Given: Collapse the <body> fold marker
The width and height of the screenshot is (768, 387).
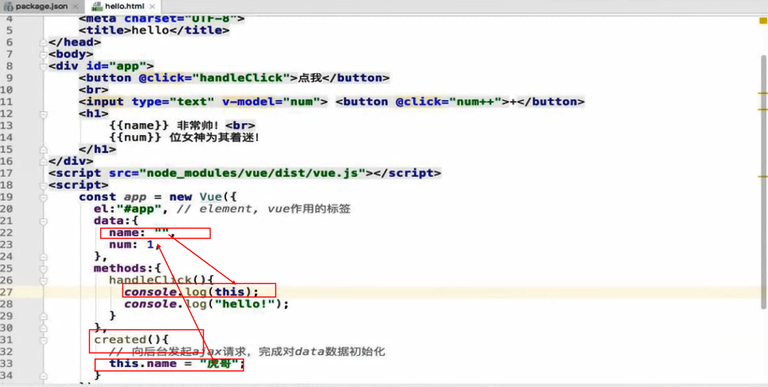Looking at the screenshot, I should coord(43,54).
